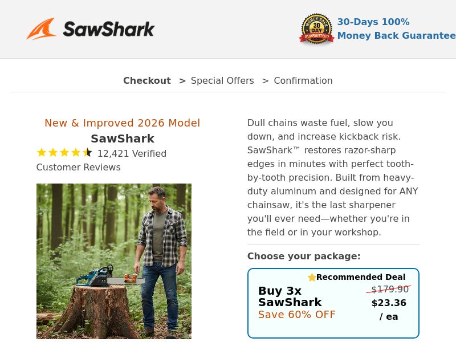Image resolution: width=456 pixels, height=342 pixels.
Task: Click the 'Confirmation' breadcrumb step
Action: (303, 80)
